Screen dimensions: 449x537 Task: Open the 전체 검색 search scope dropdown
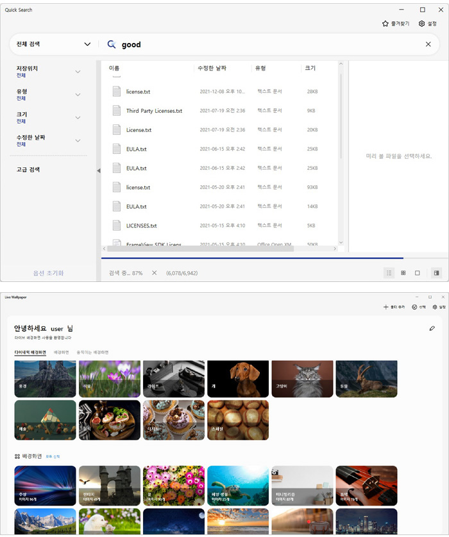click(x=53, y=44)
